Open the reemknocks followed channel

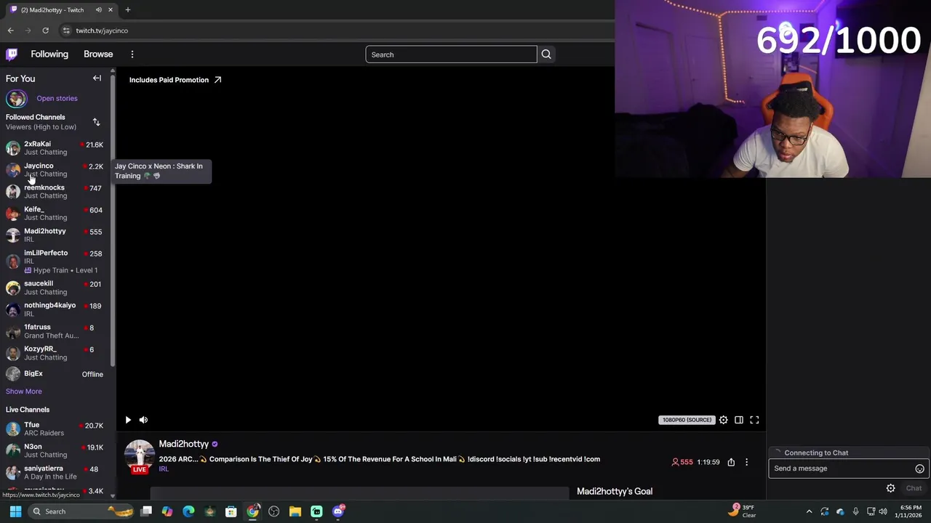click(57, 192)
